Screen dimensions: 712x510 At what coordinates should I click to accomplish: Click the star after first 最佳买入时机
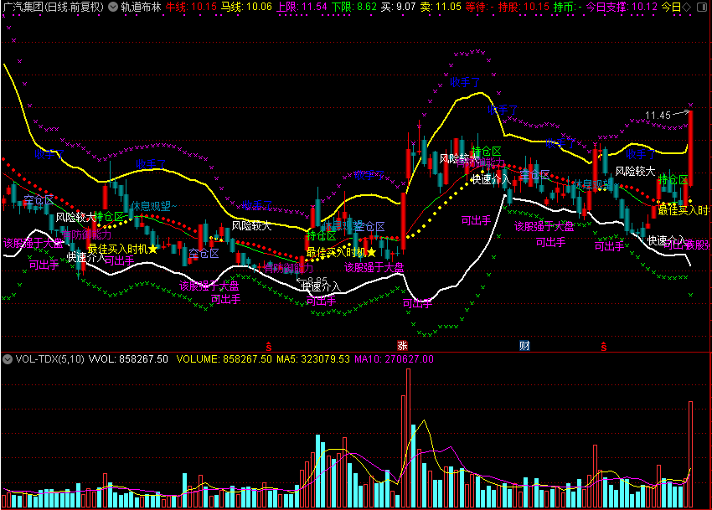[x=153, y=249]
